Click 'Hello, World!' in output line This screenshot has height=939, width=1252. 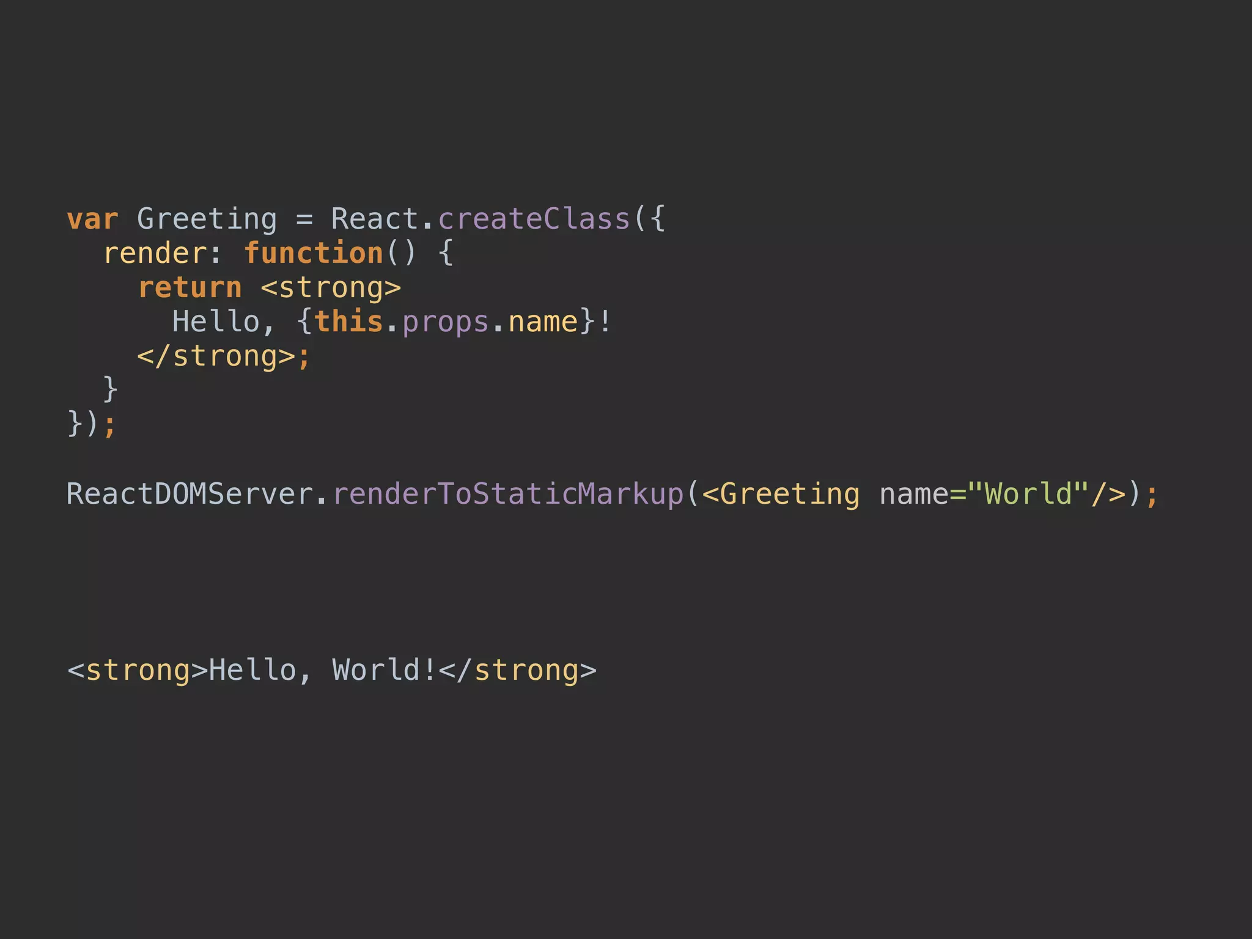tap(323, 670)
